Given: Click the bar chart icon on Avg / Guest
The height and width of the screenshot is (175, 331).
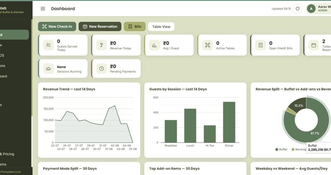Looking at the screenshot, I should tap(155, 45).
